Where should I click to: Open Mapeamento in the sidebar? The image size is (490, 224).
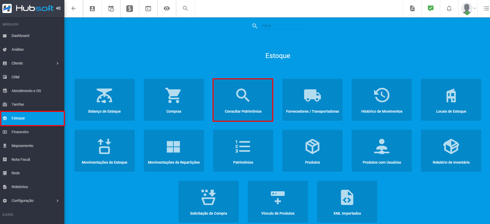click(x=32, y=146)
